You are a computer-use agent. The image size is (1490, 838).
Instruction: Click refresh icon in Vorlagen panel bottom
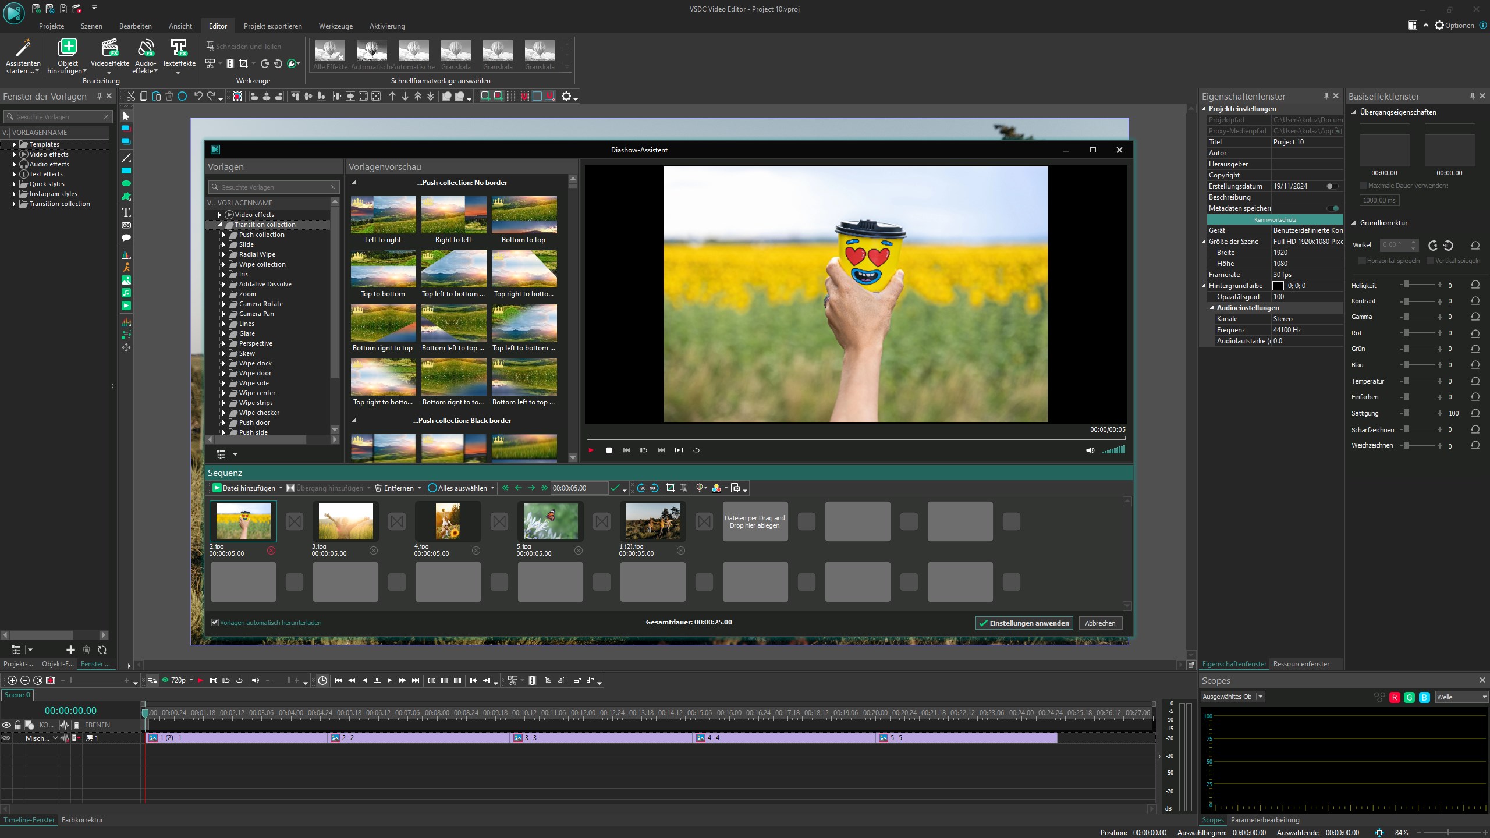(102, 649)
